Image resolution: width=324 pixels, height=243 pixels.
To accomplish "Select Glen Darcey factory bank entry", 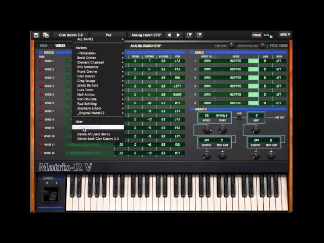I will [98, 76].
